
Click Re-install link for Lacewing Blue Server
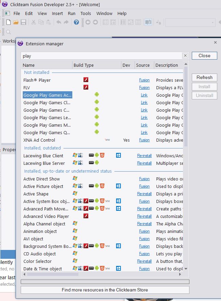point(144,163)
